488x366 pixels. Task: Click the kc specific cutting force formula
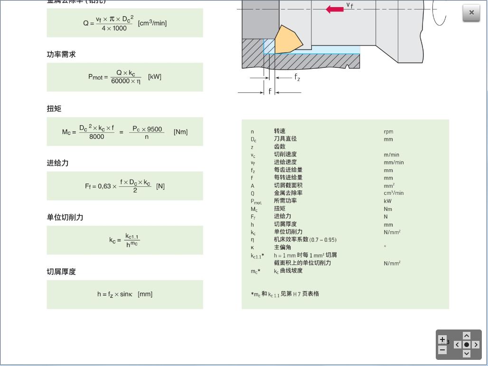pyautogui.click(x=125, y=240)
